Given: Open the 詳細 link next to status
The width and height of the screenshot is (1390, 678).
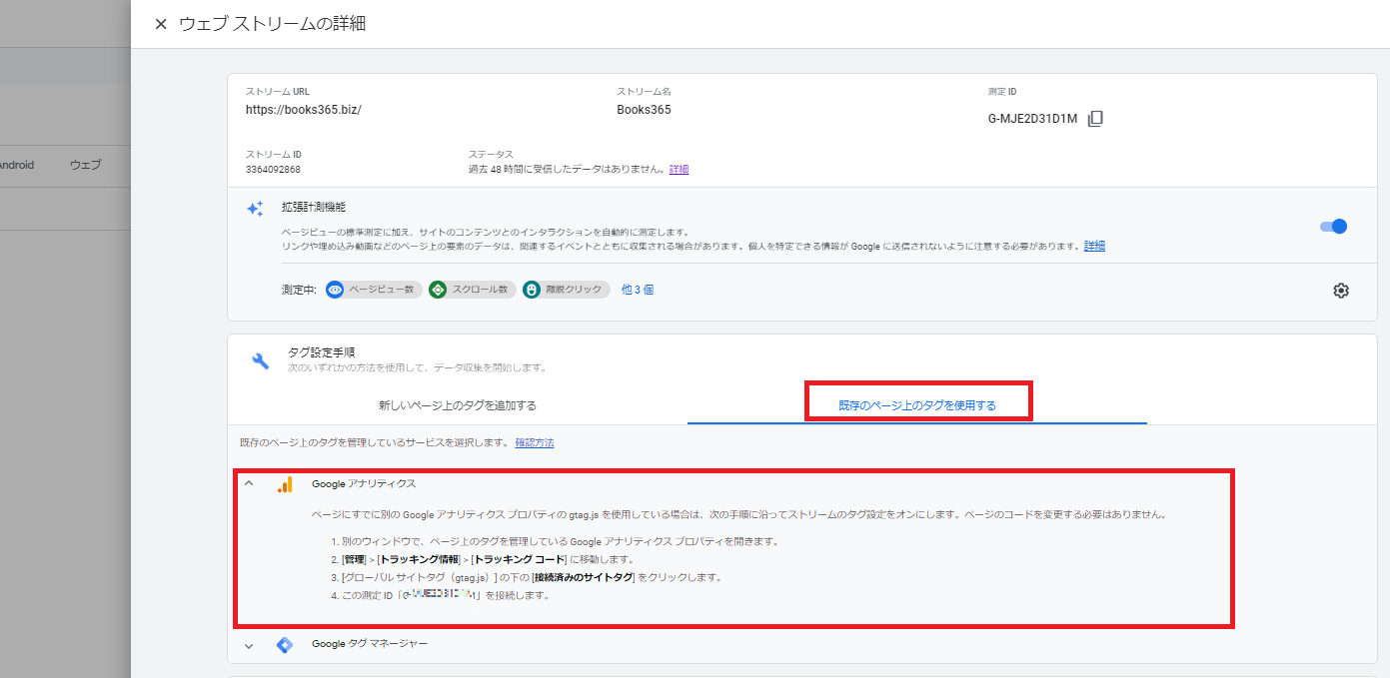Looking at the screenshot, I should (x=679, y=170).
